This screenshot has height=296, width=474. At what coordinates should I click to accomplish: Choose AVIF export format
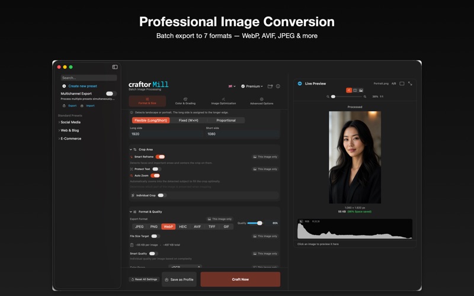click(x=197, y=227)
